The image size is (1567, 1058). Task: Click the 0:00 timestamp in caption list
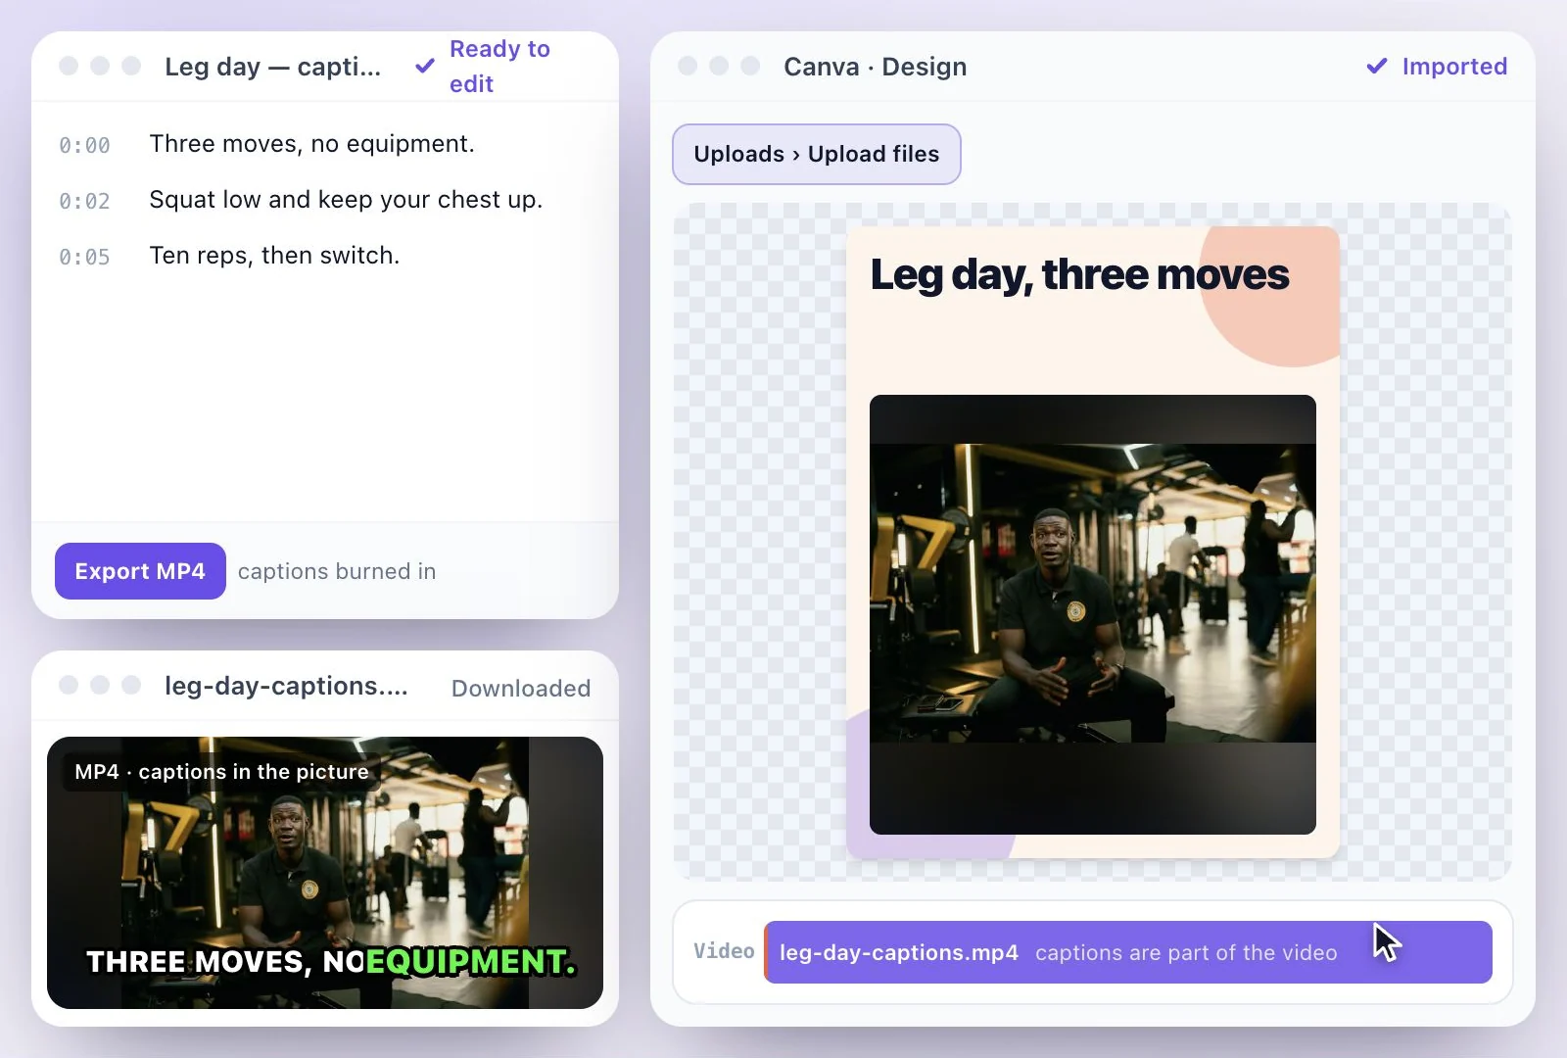pos(84,145)
